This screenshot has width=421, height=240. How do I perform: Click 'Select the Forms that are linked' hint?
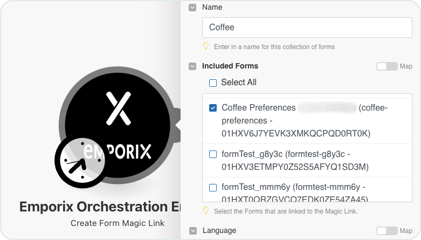click(286, 211)
